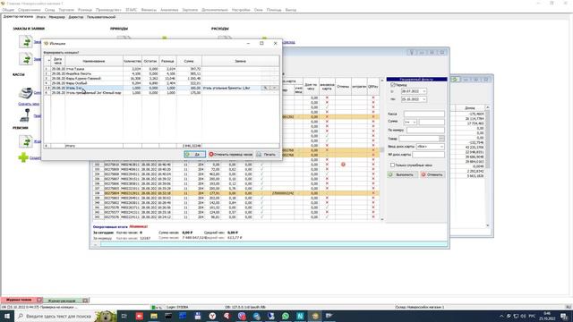Open the terminal icon on the taskbar
The width and height of the screenshot is (573, 322).
tap(168, 316)
